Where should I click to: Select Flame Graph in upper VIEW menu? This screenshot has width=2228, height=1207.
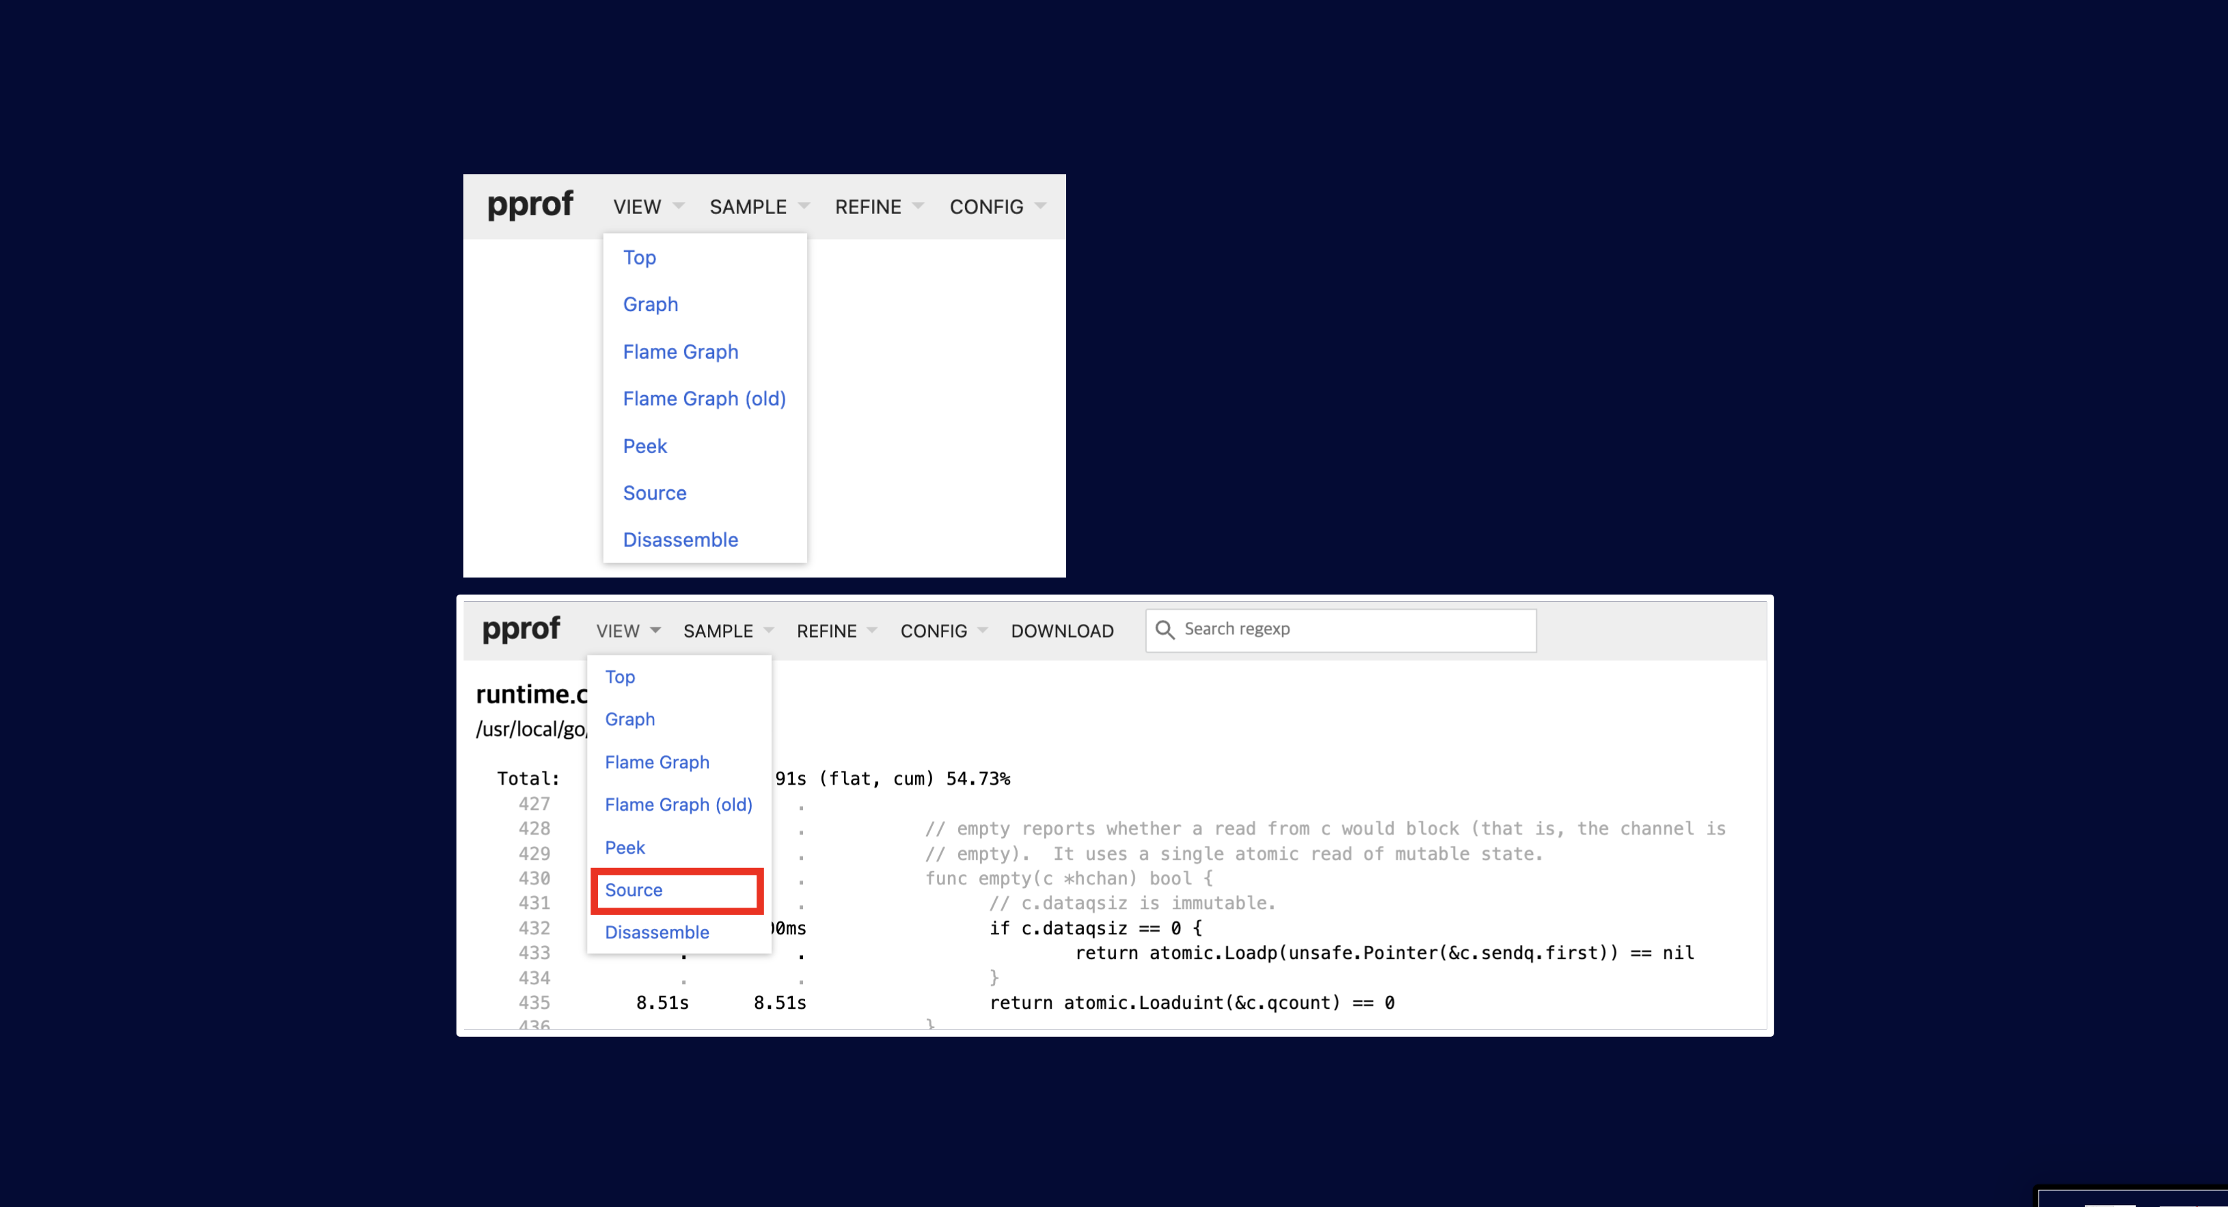pyautogui.click(x=681, y=352)
